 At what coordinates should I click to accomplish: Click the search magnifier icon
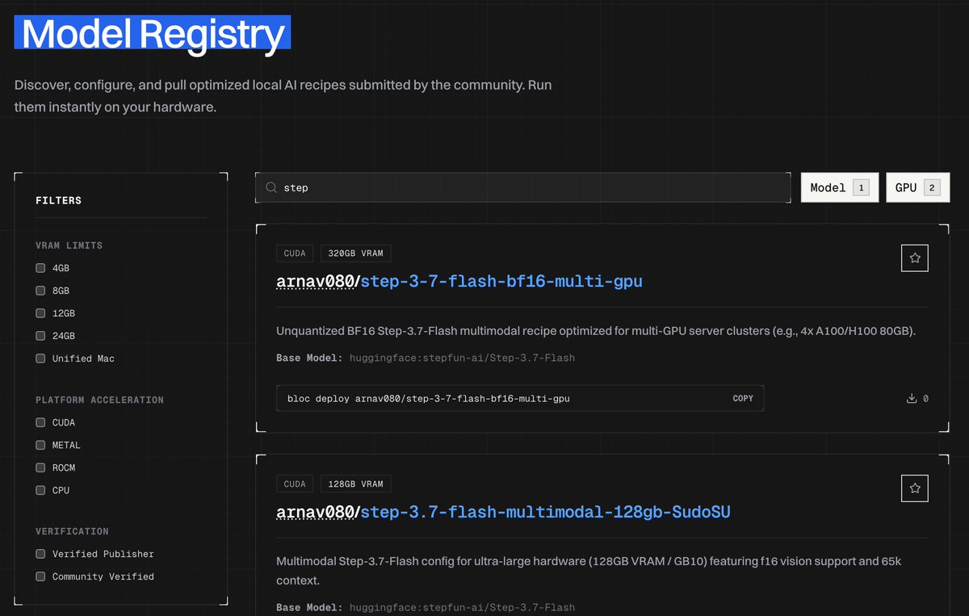pyautogui.click(x=271, y=187)
